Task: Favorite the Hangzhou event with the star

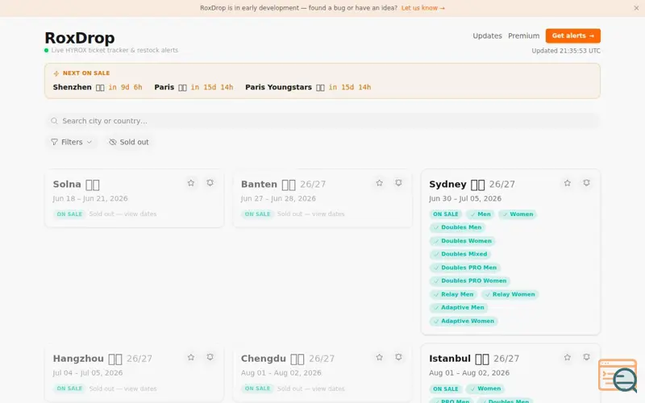Action: click(x=191, y=357)
